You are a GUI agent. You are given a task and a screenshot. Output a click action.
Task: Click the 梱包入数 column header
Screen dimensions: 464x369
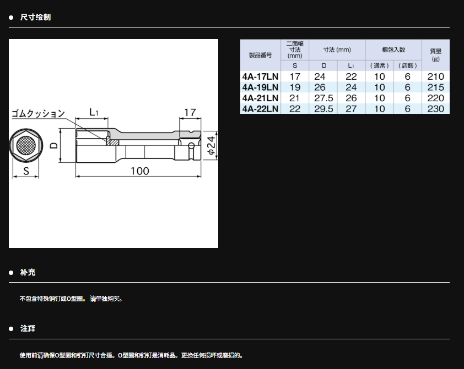pyautogui.click(x=393, y=49)
